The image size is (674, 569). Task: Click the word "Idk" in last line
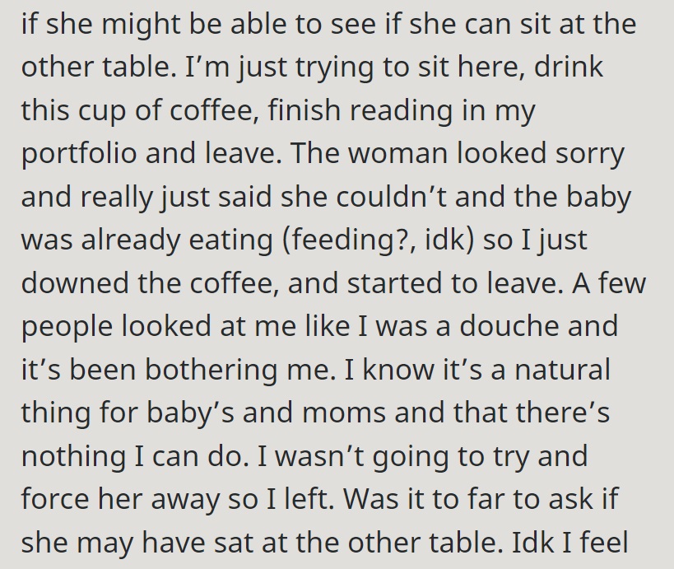[x=532, y=542]
